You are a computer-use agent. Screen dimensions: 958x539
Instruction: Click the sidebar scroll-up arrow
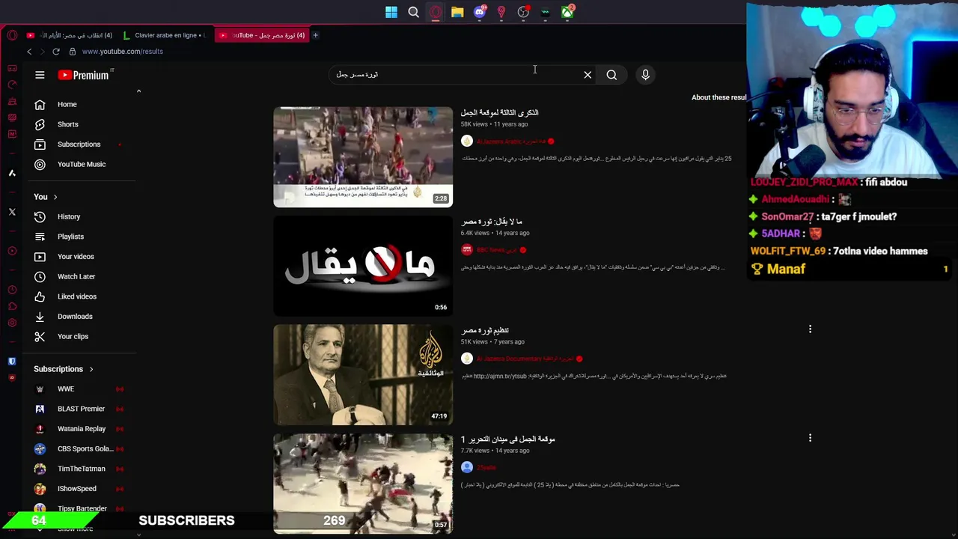(x=138, y=91)
